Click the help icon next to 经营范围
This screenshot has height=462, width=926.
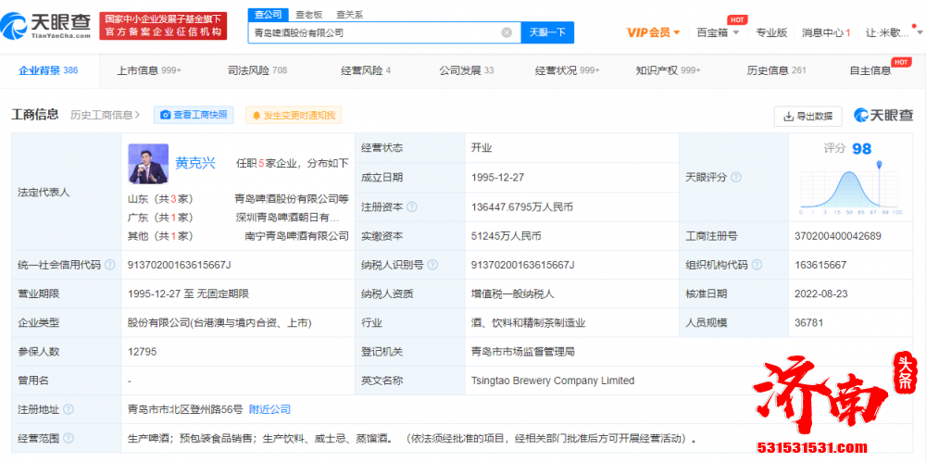point(69,438)
